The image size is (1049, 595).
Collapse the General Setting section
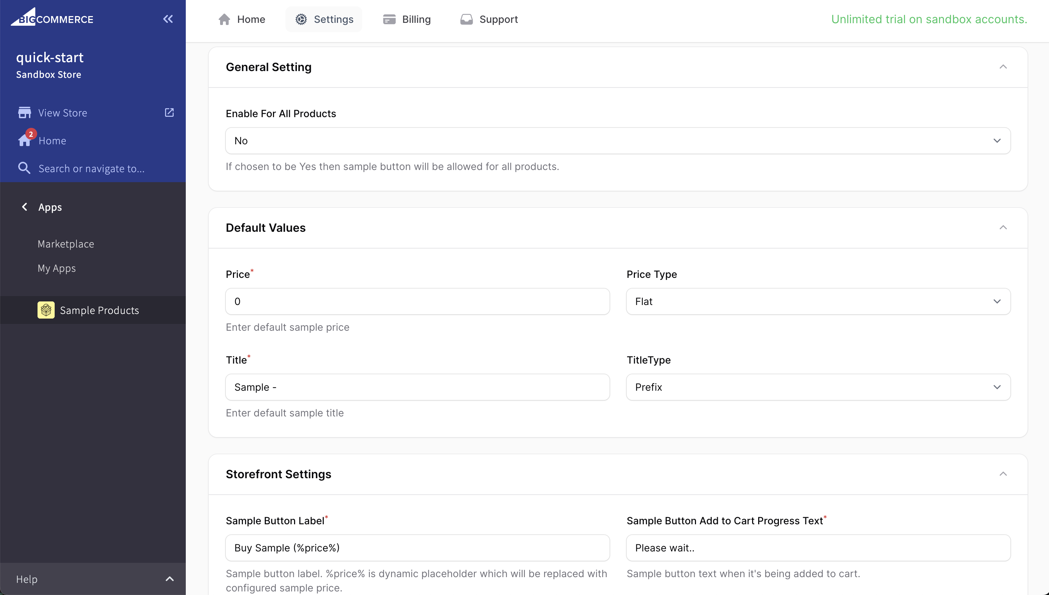[1003, 67]
